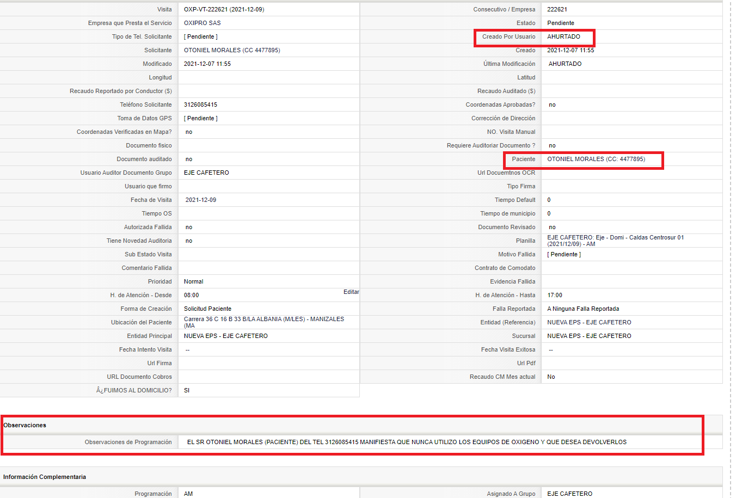Click Tipo de Tel. Solicitante [ Pendiente ]
Screen dimensions: 736x498
201,36
